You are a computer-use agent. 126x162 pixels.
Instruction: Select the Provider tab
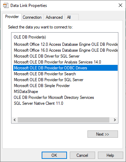[x=12, y=17]
